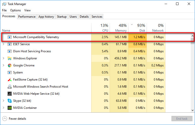Click the Windows Search Protocol Host icon
The image size is (195, 125).
pos(10,87)
